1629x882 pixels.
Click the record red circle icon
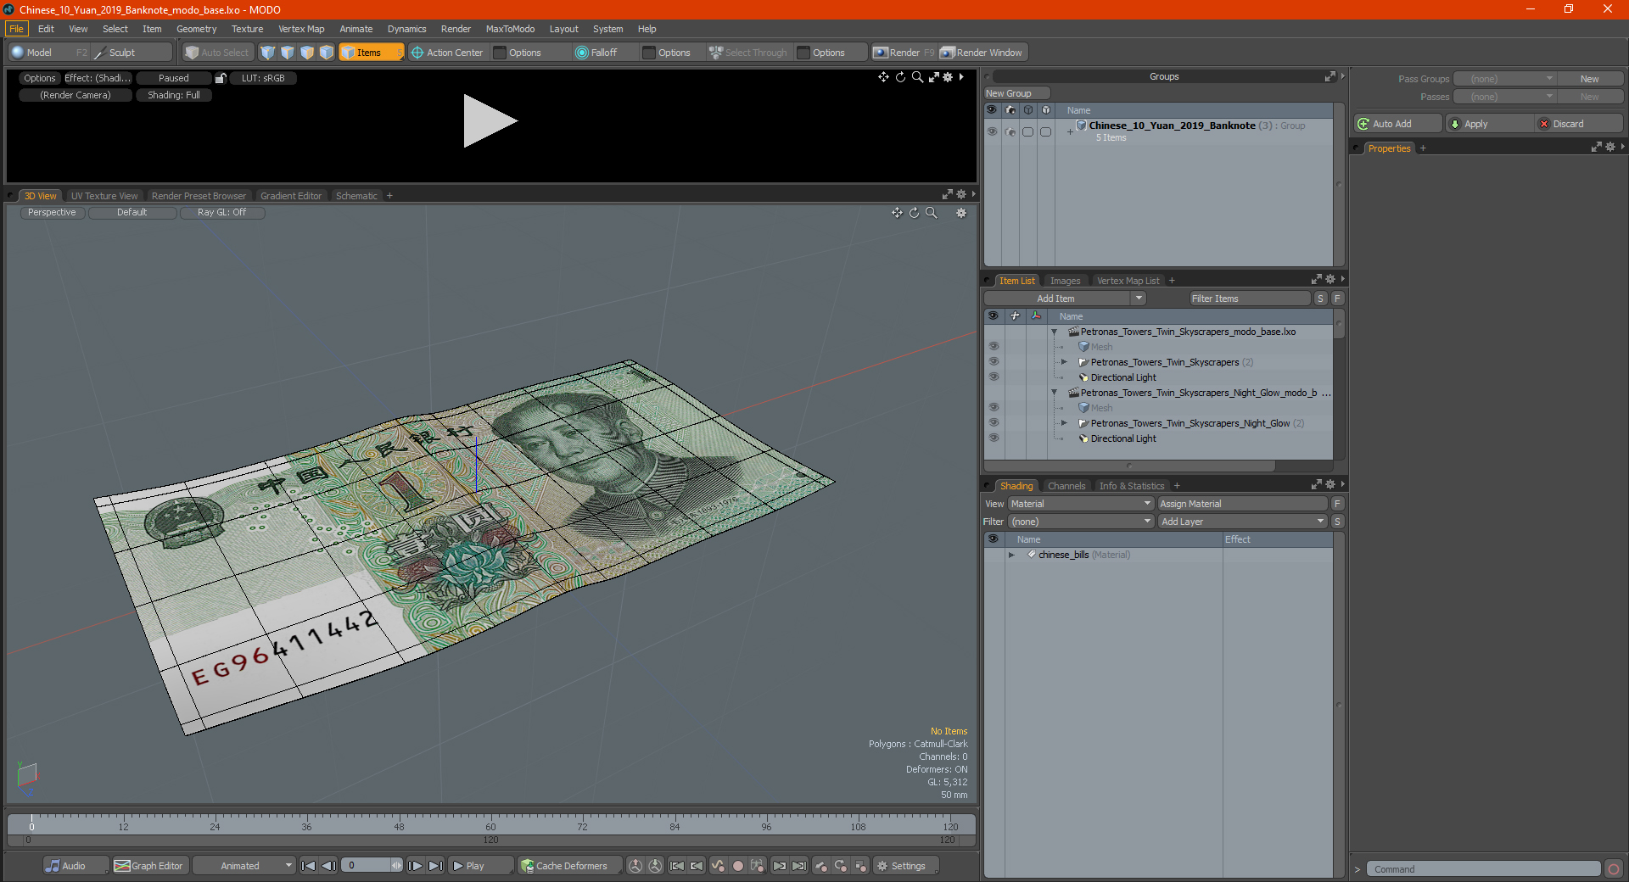(738, 866)
